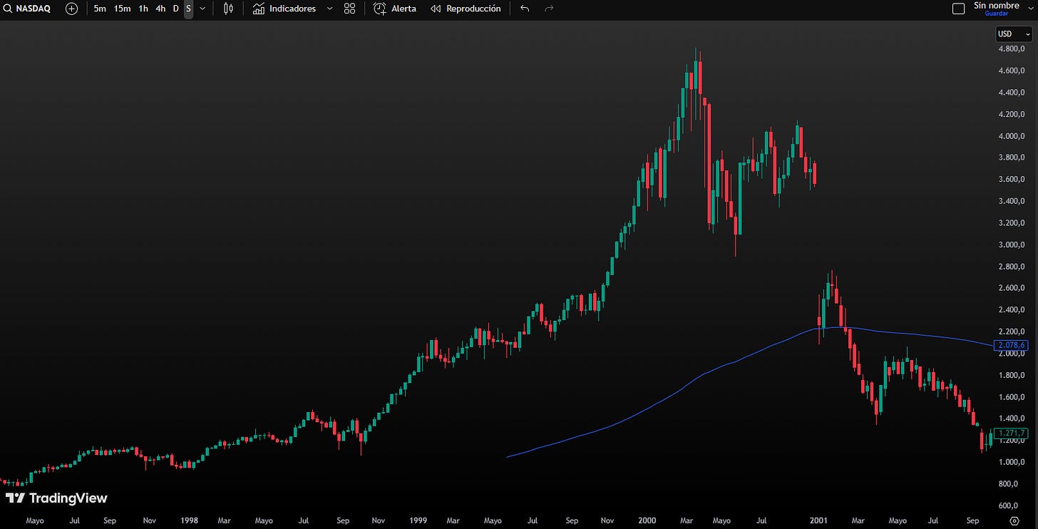This screenshot has height=529, width=1038.
Task: Click the 4.800,0 price scale label
Action: pos(1012,49)
